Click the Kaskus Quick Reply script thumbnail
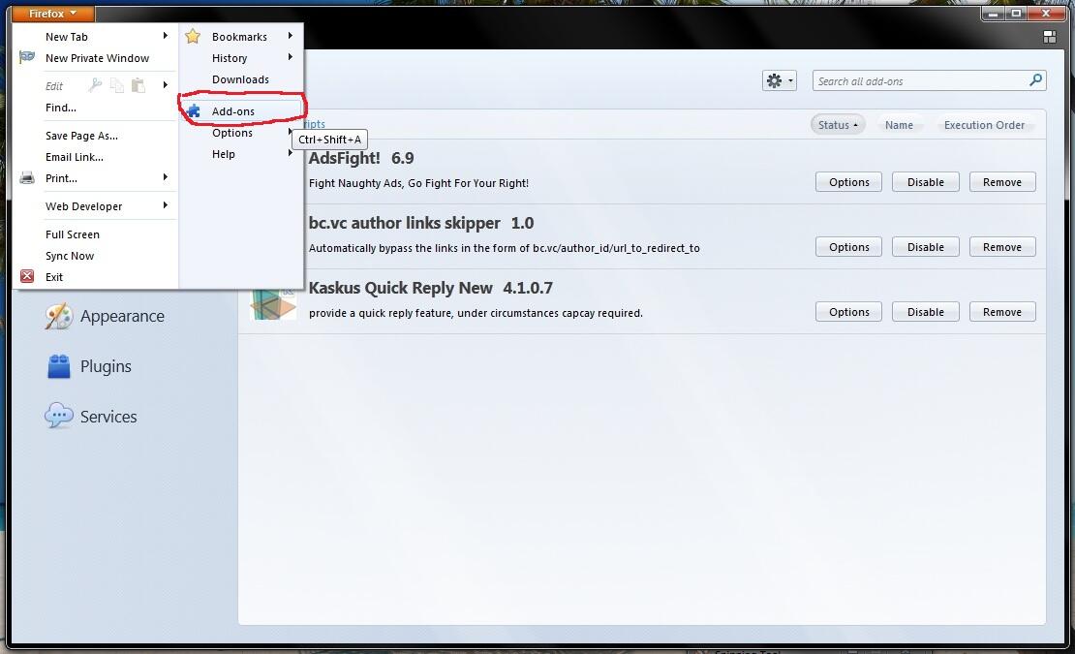Image resolution: width=1075 pixels, height=654 pixels. click(273, 303)
